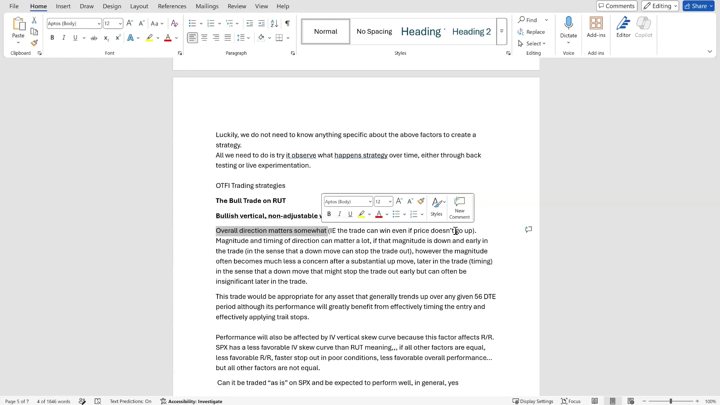Image resolution: width=720 pixels, height=405 pixels.
Task: Open the File tab
Action: tap(14, 6)
